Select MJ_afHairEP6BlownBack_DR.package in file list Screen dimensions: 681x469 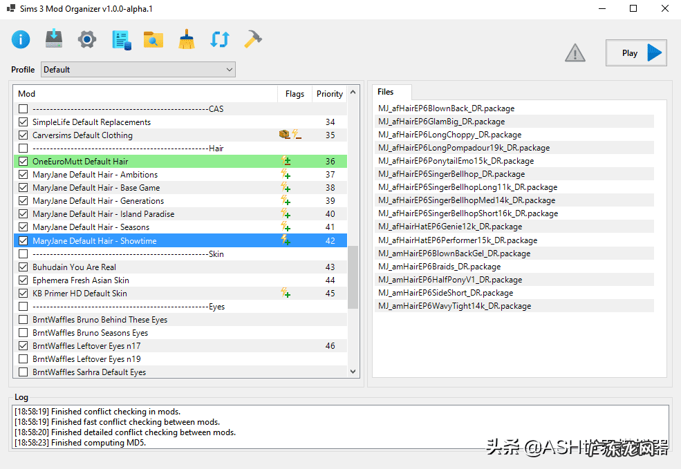tap(446, 108)
